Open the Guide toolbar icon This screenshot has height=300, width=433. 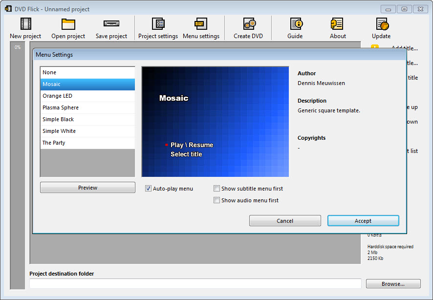pyautogui.click(x=296, y=24)
